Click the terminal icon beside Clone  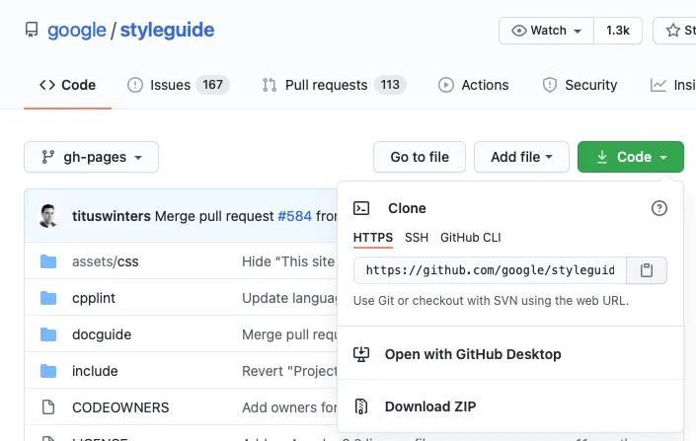[x=362, y=208]
